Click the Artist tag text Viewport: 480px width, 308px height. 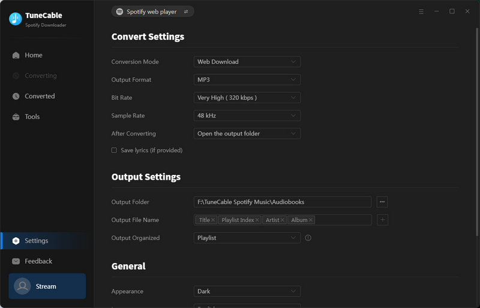(272, 221)
